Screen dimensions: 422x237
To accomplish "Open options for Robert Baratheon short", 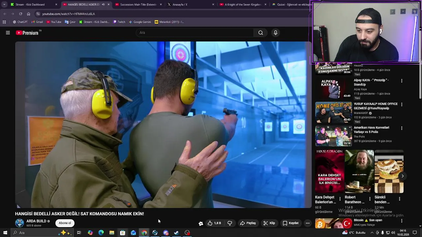I will pos(370,199).
